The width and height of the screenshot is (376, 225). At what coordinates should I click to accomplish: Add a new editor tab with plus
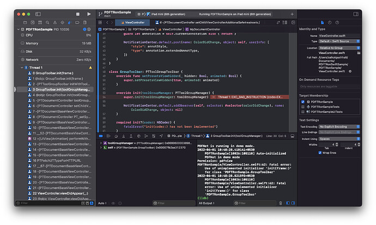[x=292, y=14]
